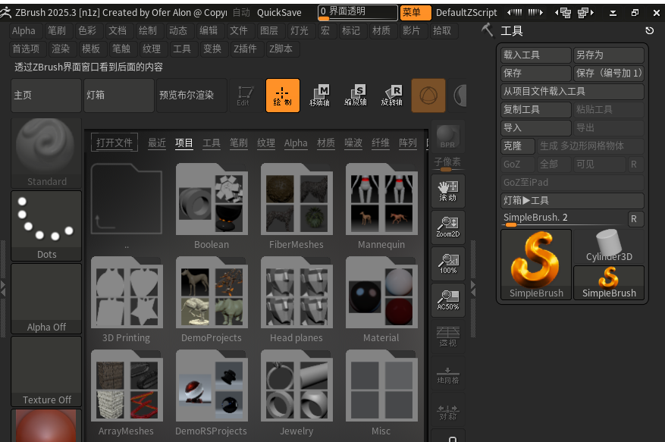
Task: Open the large SimpleBrush tool picker
Action: [x=536, y=265]
